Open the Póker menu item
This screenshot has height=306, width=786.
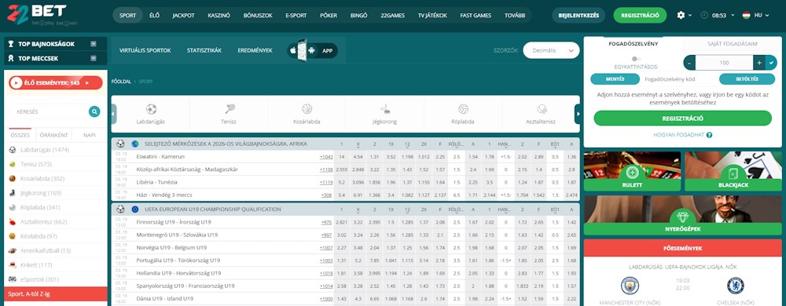click(329, 16)
